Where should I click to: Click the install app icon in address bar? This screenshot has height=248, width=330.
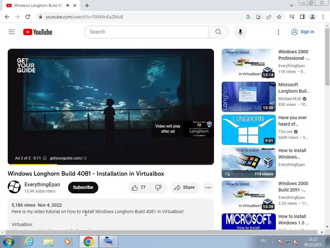pyautogui.click(x=258, y=17)
